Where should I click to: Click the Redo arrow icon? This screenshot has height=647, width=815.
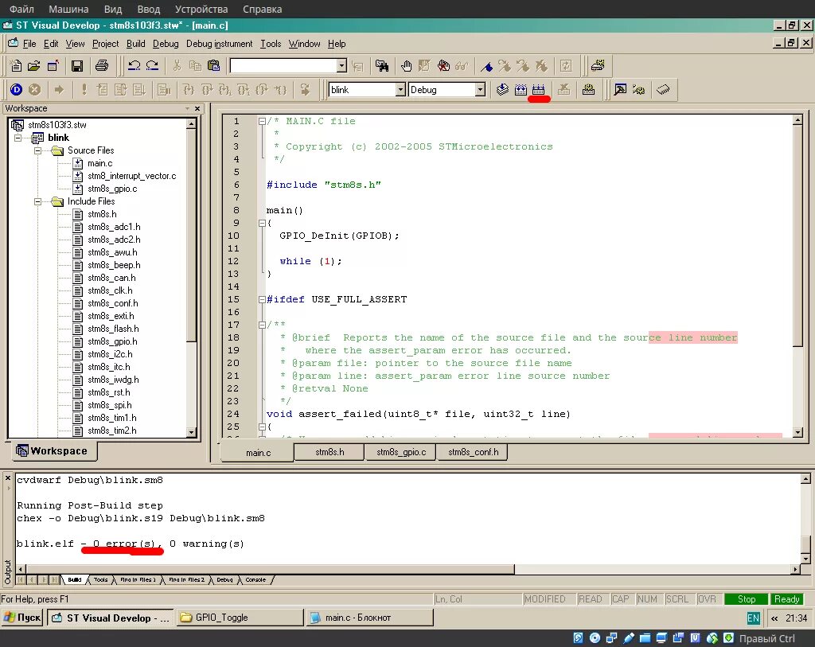pyautogui.click(x=152, y=65)
